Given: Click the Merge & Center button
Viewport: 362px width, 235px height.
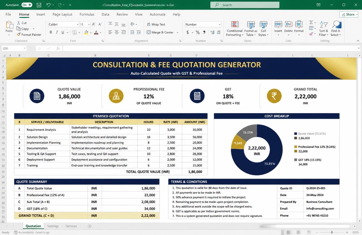Looking at the screenshot, I should click(160, 32).
